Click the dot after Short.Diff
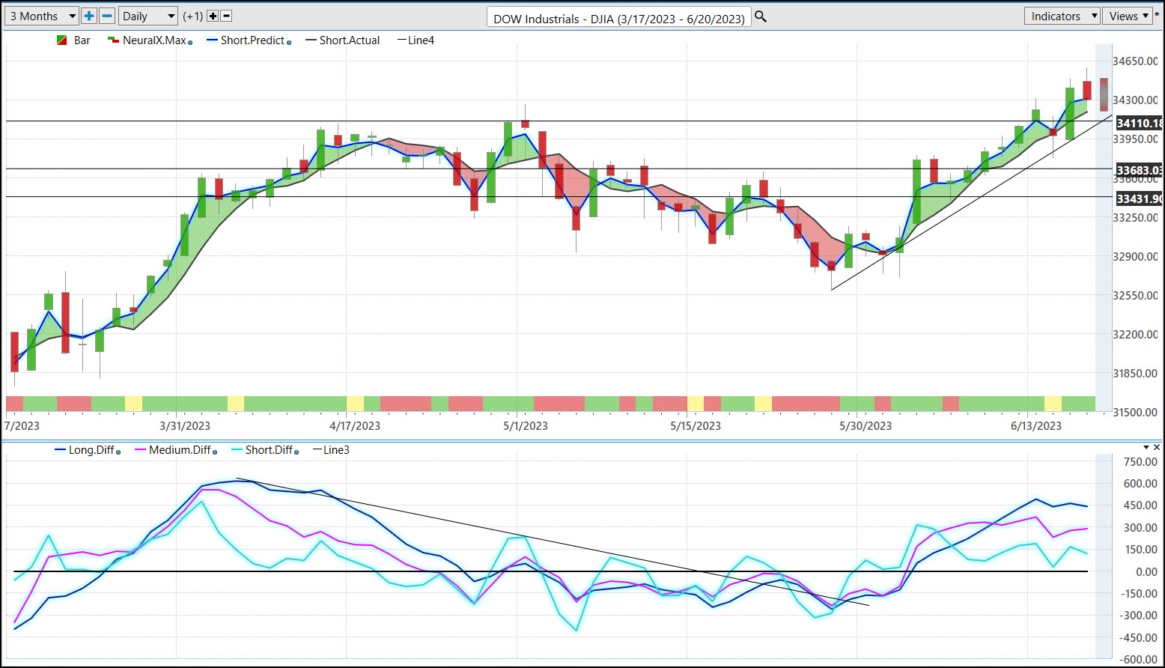Screen dimensions: 1165x668 297,452
